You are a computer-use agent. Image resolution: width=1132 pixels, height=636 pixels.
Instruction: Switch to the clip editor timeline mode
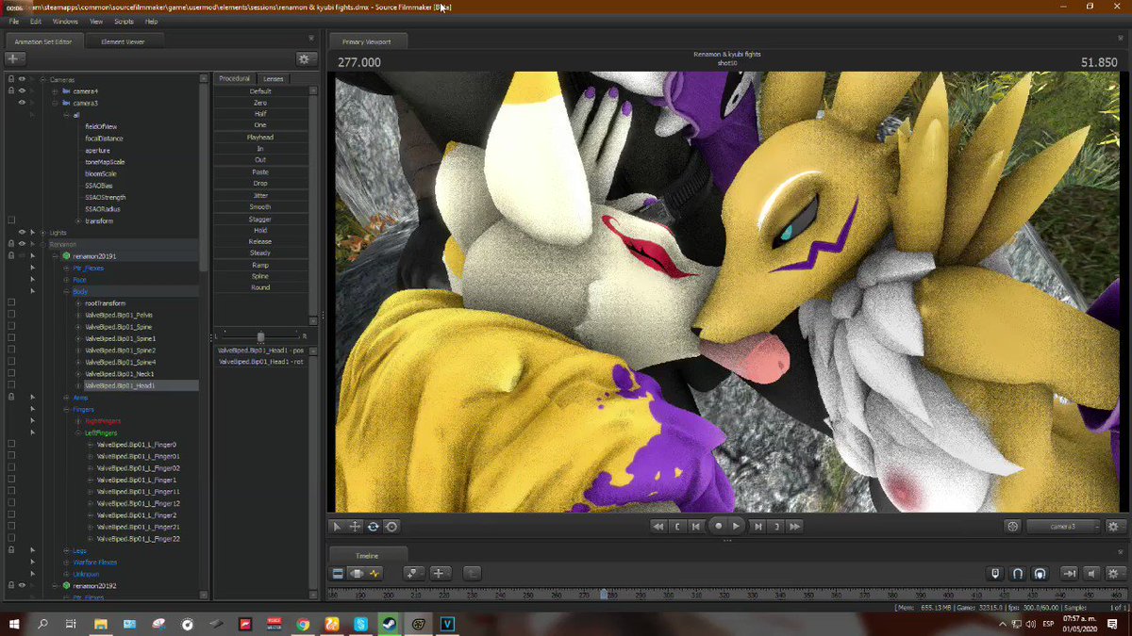point(338,573)
